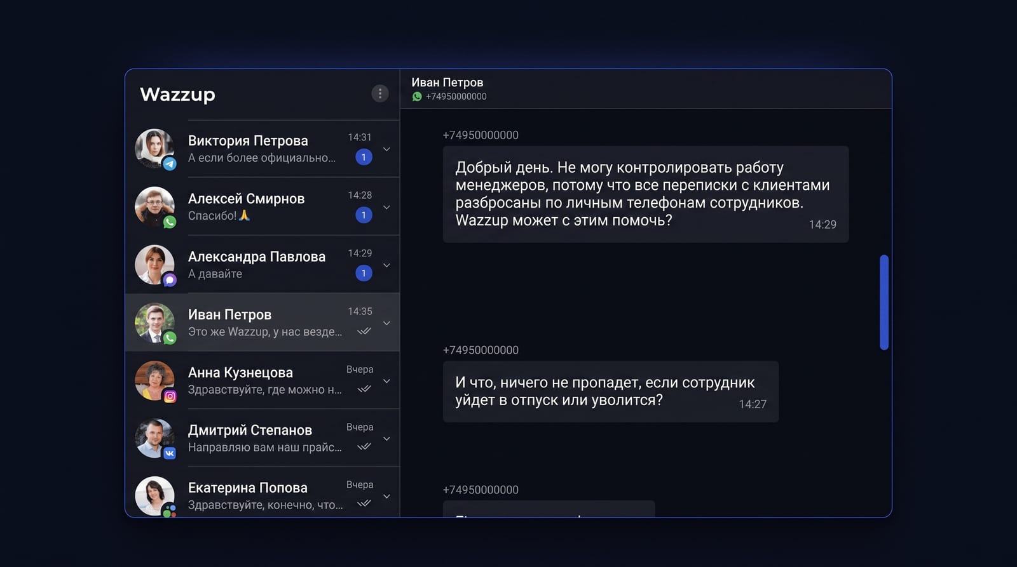Screen dimensions: 1017x567
Task: Open Екатерина Попова's avatar photo
Action: 154,496
